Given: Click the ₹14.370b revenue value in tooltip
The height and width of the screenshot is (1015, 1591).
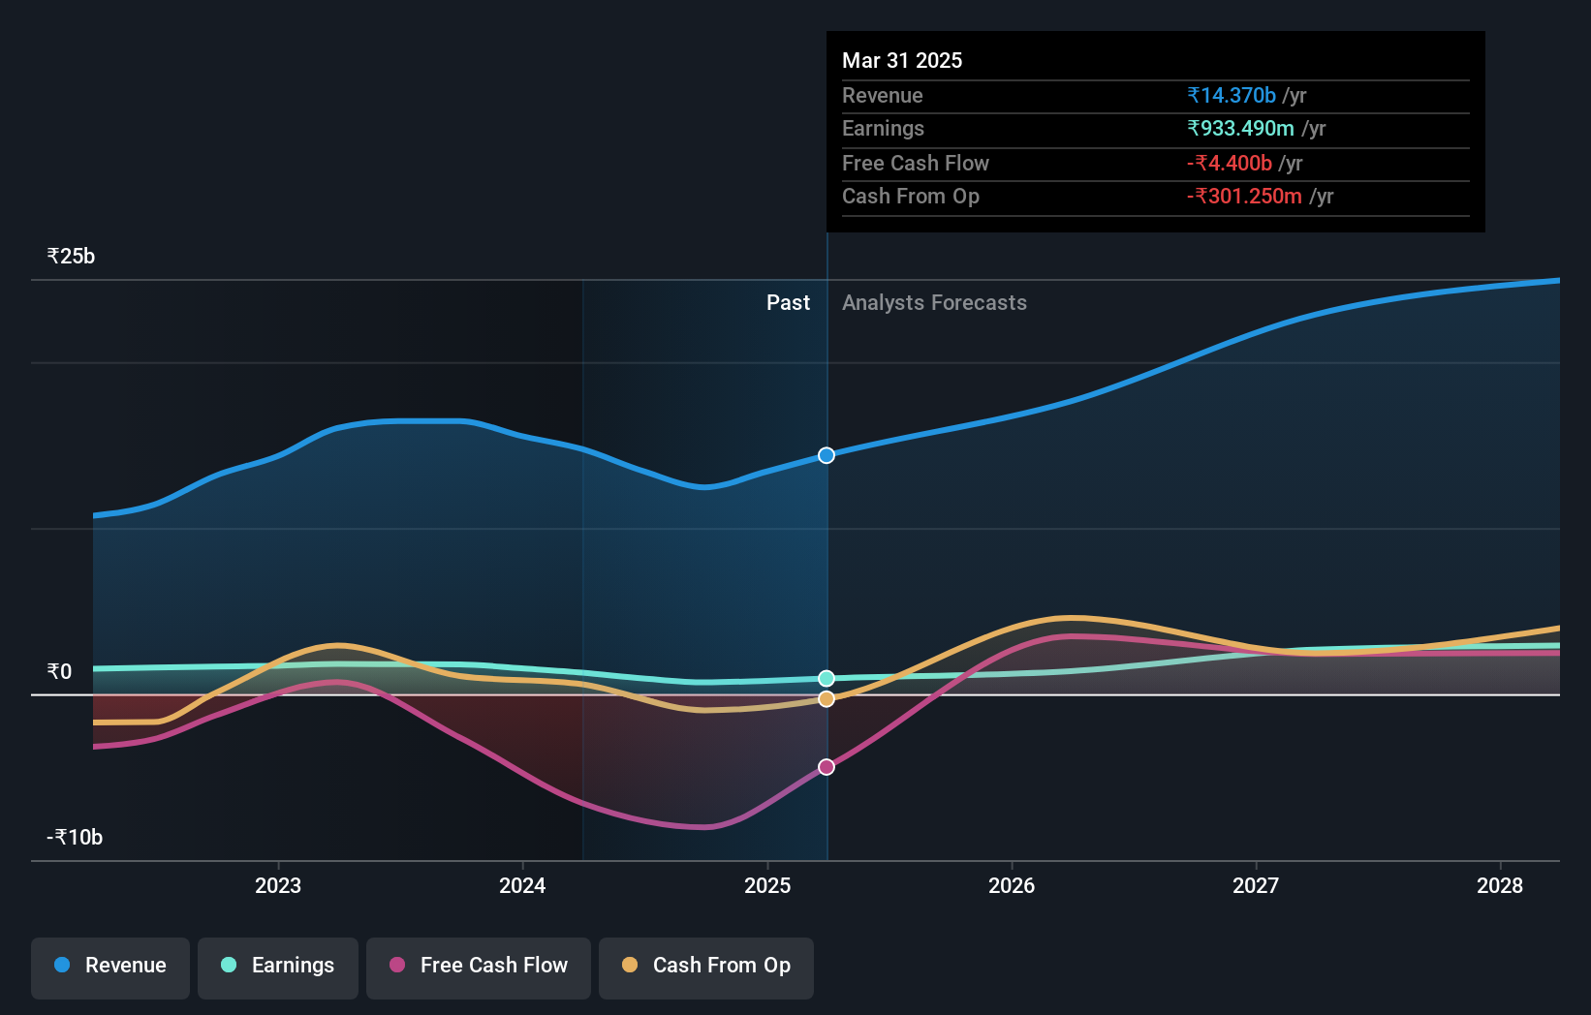Looking at the screenshot, I should click(1232, 95).
